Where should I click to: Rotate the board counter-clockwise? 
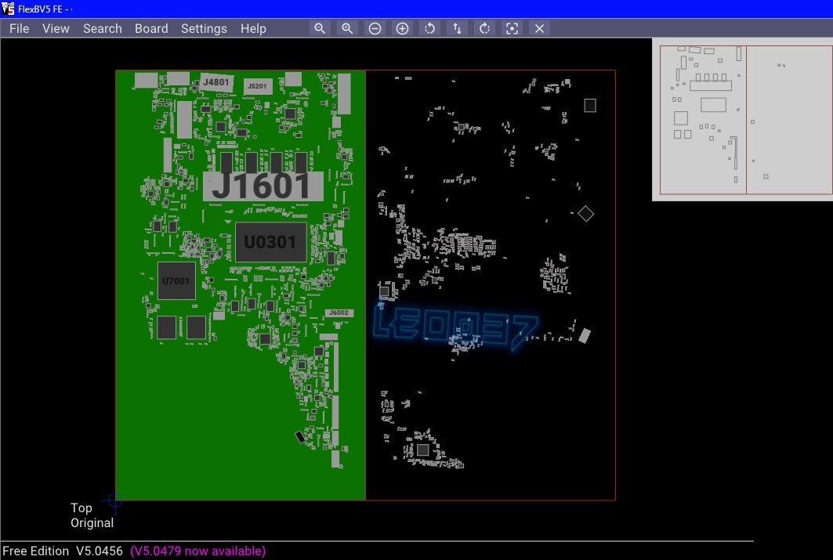tap(429, 29)
